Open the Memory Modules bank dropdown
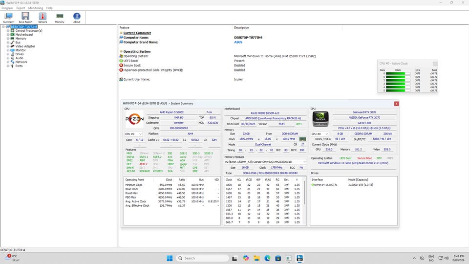The width and height of the screenshot is (469, 264). pyautogui.click(x=265, y=161)
